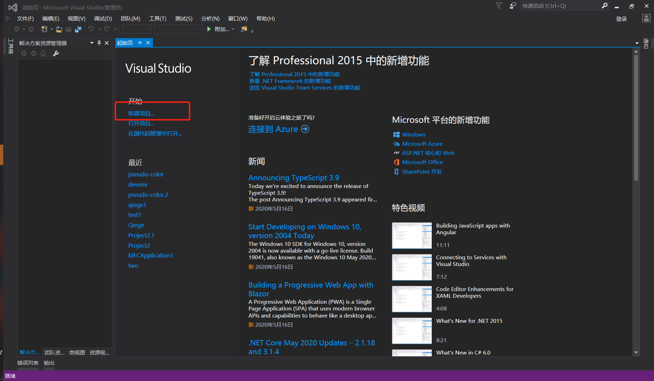The height and width of the screenshot is (381, 654).
Task: Click the Save All toolbar icon
Action: click(78, 29)
